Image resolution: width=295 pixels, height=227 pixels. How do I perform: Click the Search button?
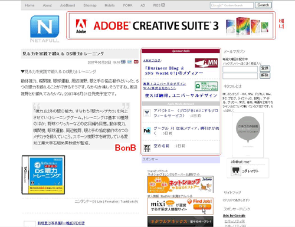point(263,5)
